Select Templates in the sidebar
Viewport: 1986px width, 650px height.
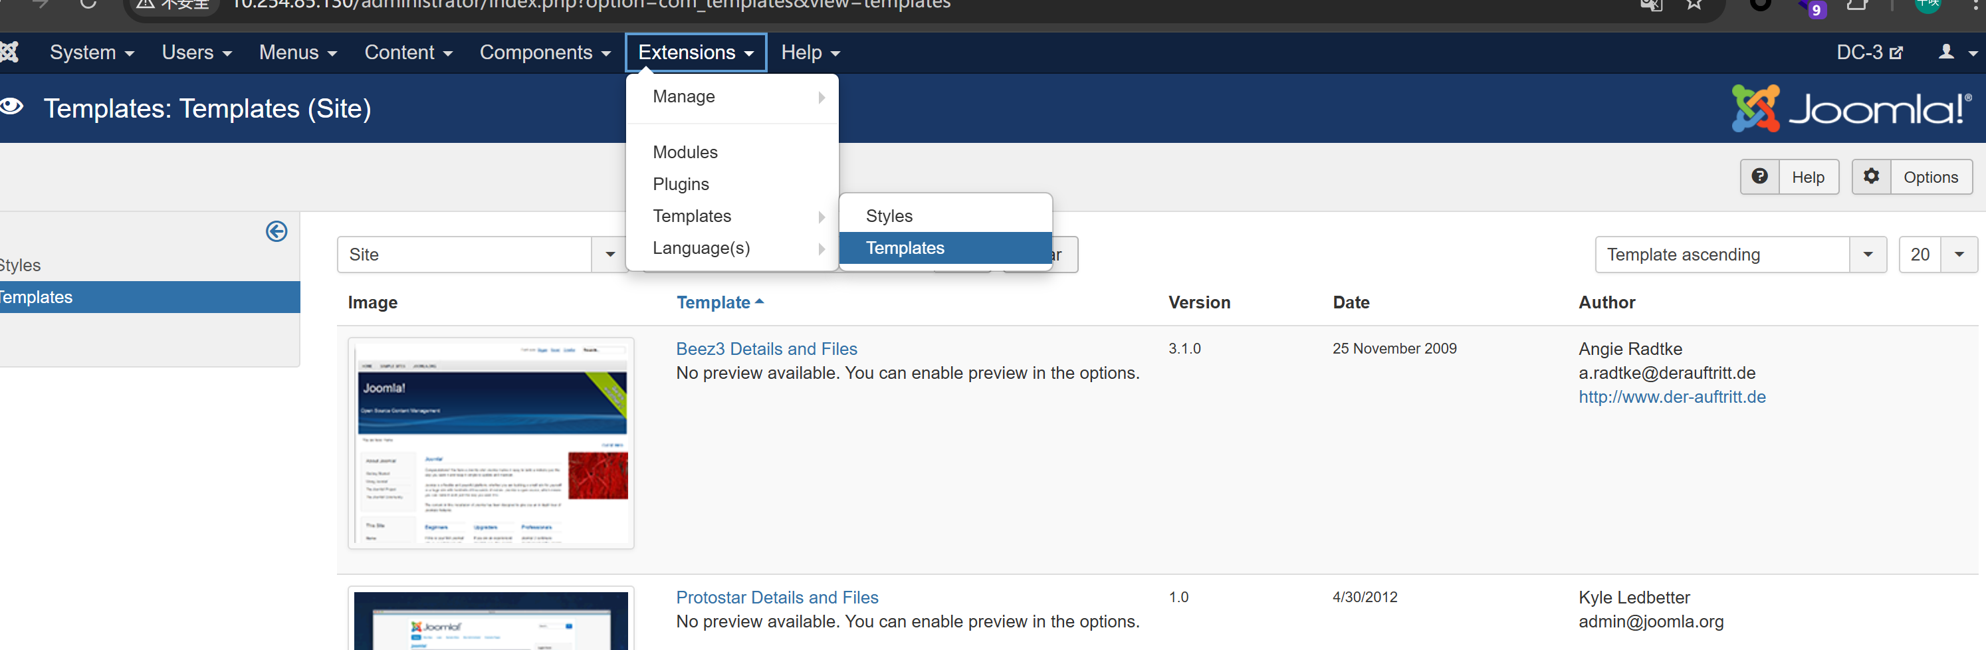pyautogui.click(x=150, y=297)
